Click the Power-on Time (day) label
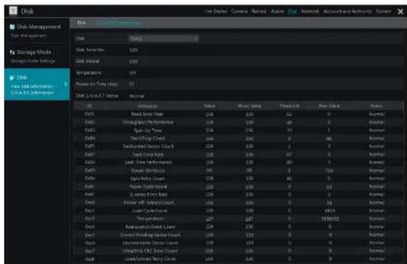407x264 pixels. [x=97, y=84]
